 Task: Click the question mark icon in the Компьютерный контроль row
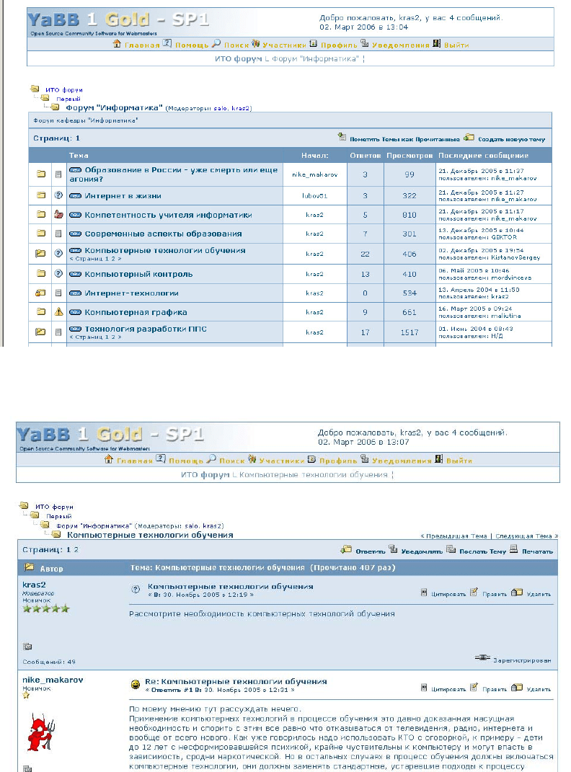click(58, 273)
